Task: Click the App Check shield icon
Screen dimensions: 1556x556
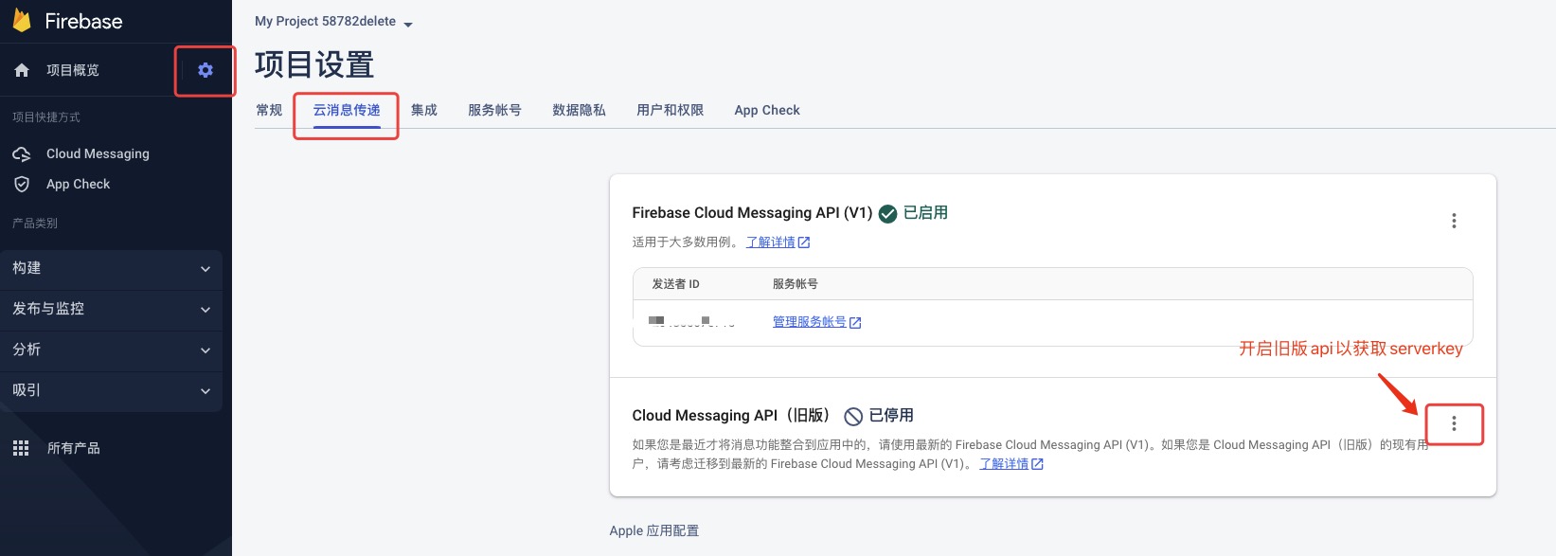Action: (22, 184)
